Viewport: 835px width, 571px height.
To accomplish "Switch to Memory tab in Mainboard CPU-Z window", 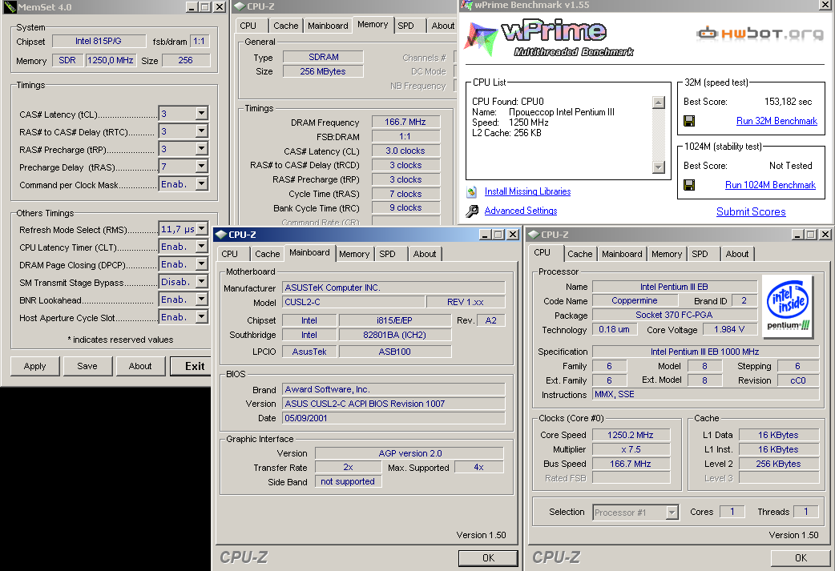I will (x=354, y=255).
